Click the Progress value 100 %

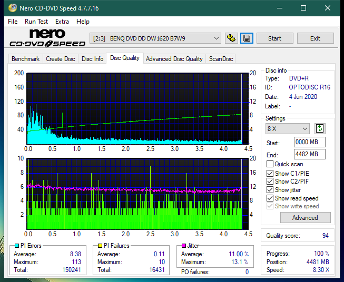click(322, 254)
